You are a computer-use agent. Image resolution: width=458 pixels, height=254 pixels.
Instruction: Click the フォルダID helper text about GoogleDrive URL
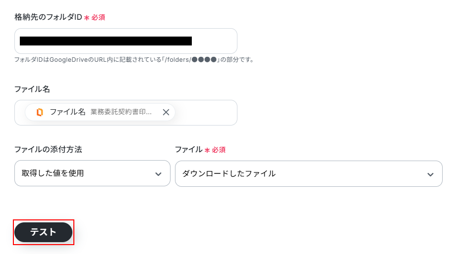(134, 60)
